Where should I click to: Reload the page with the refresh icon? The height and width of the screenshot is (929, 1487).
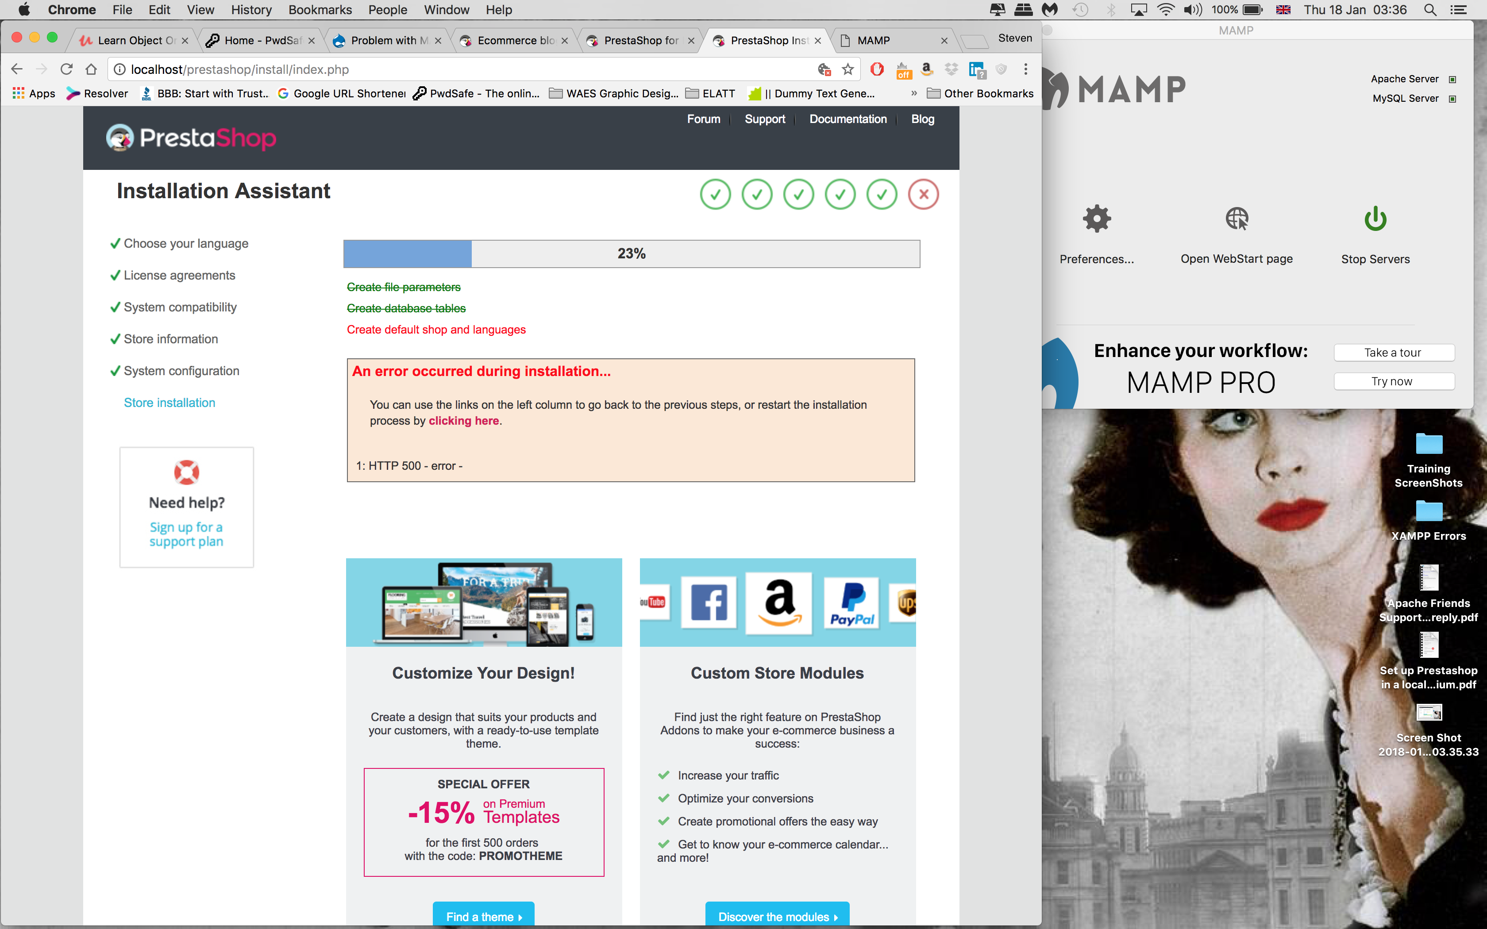[66, 69]
